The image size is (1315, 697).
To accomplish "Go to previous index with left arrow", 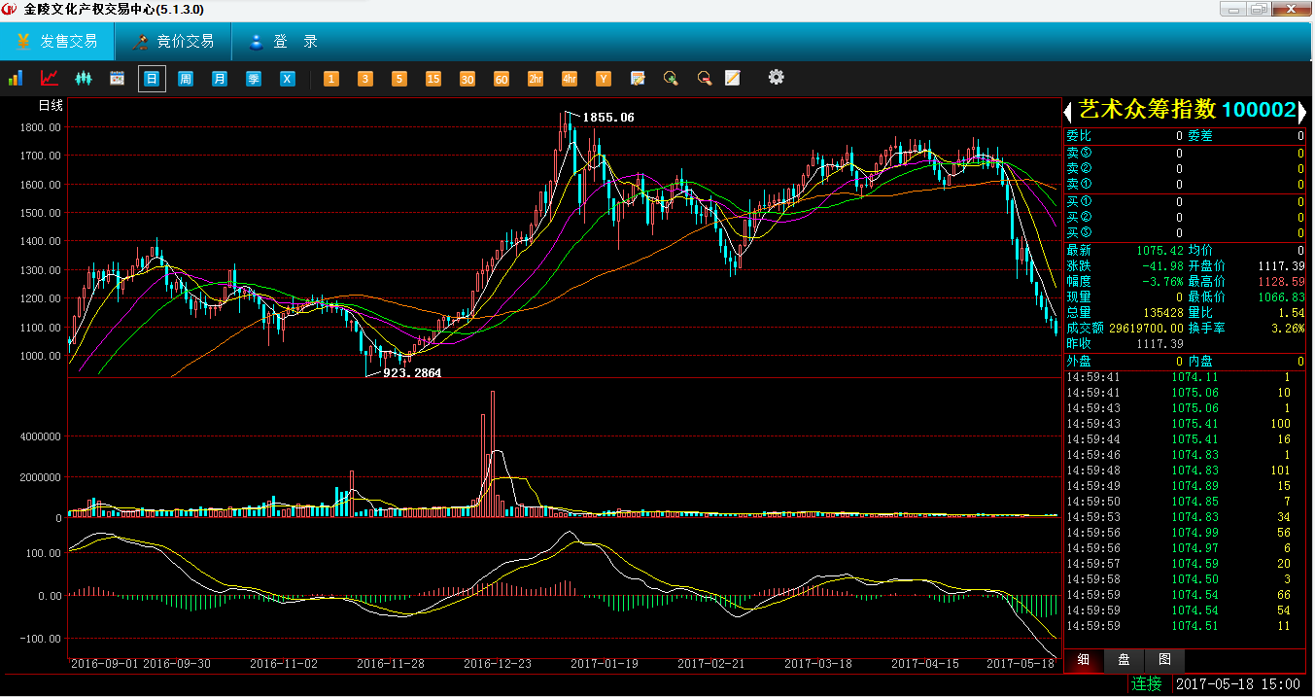I will click(x=1069, y=111).
